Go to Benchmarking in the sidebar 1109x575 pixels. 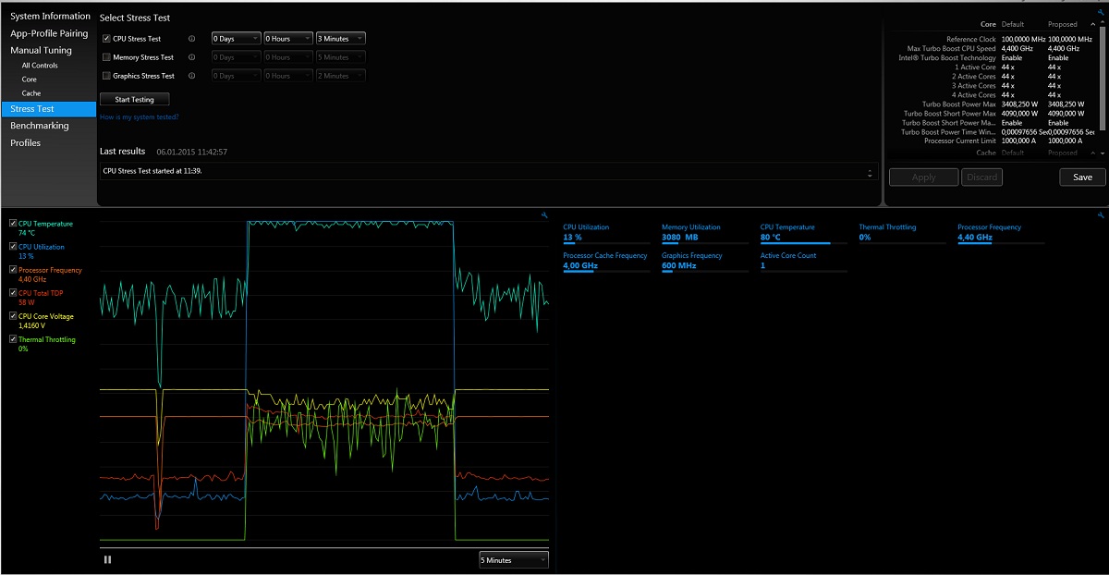(x=40, y=126)
